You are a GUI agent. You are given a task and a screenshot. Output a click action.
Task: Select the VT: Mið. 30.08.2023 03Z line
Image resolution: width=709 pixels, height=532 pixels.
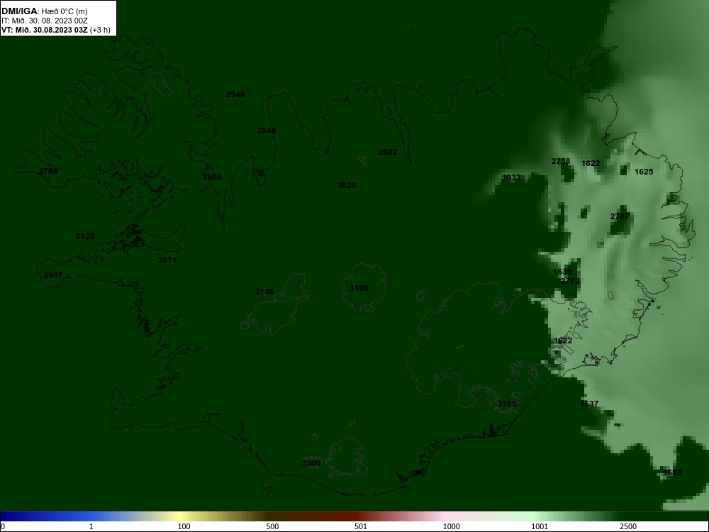click(x=55, y=30)
